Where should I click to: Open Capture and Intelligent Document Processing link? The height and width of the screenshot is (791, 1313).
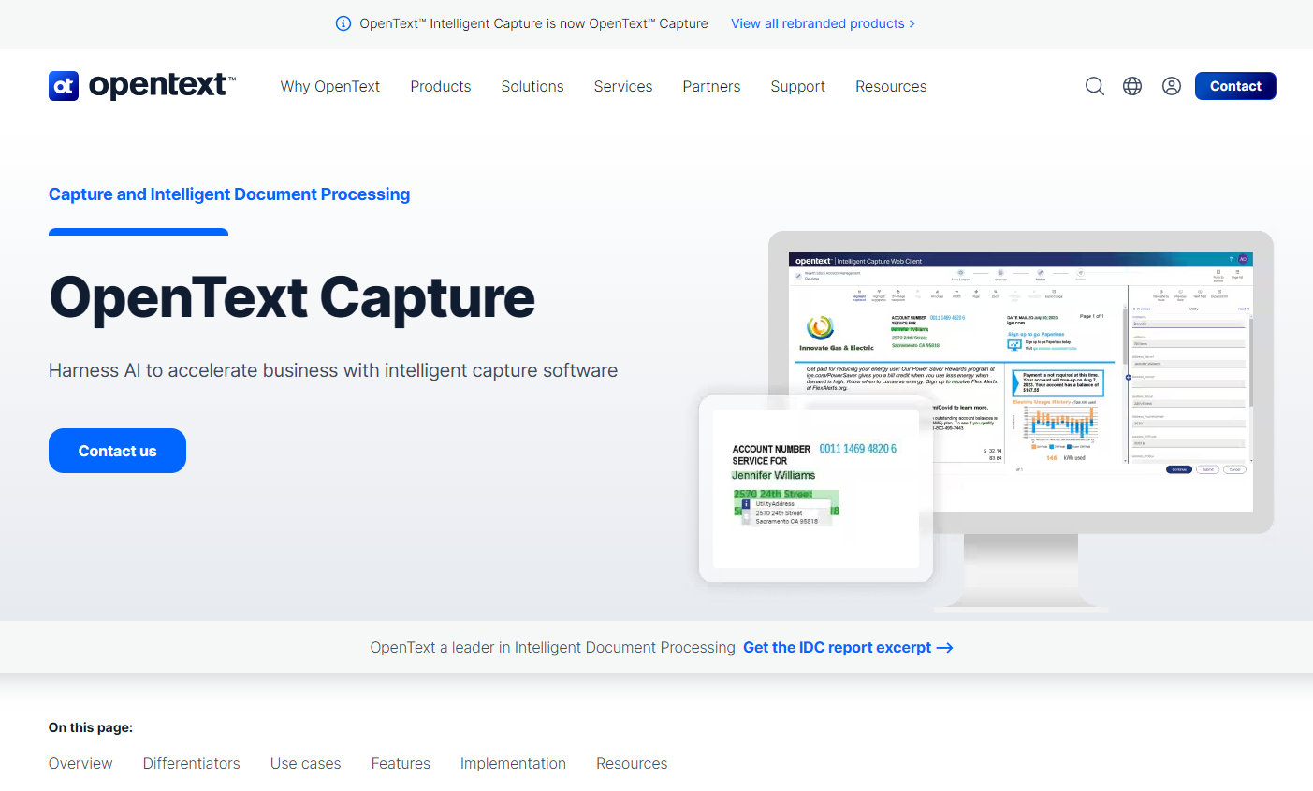pos(229,194)
